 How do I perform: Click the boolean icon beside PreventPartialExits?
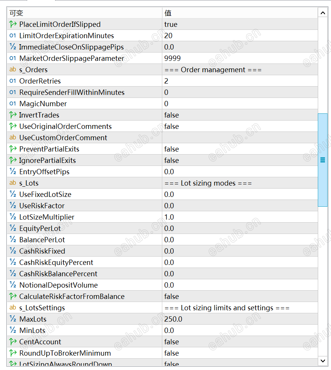[13, 149]
